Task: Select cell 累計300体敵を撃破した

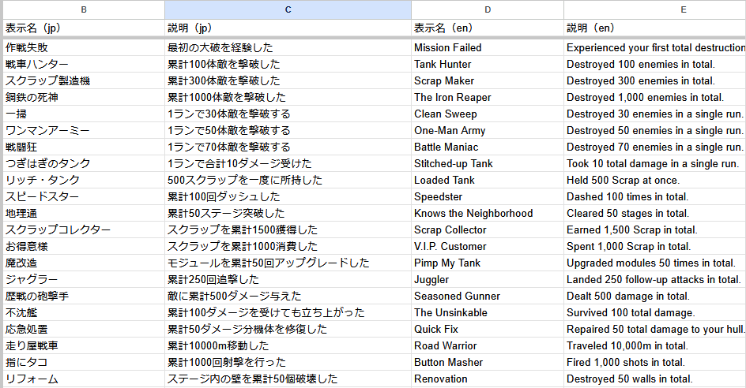Action: (x=288, y=80)
